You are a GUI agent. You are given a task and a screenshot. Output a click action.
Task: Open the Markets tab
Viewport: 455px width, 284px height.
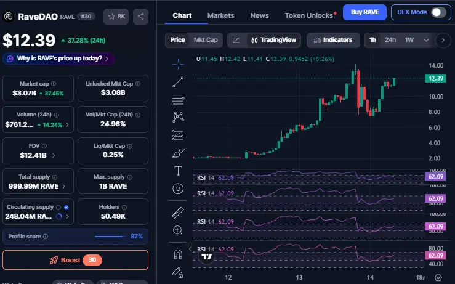tap(220, 15)
